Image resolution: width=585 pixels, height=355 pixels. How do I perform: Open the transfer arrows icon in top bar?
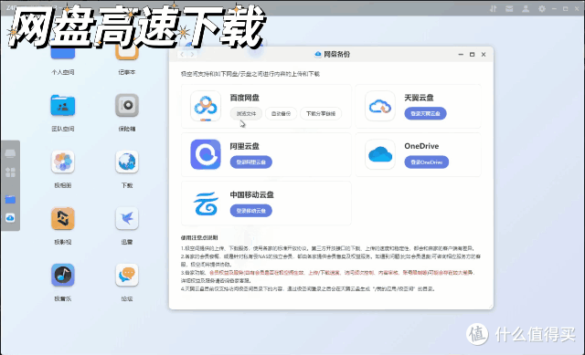[494, 8]
